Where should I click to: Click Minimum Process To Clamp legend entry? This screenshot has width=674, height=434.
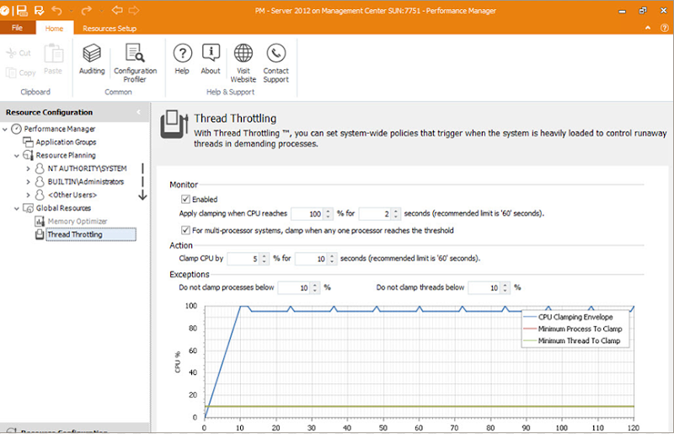(x=573, y=329)
